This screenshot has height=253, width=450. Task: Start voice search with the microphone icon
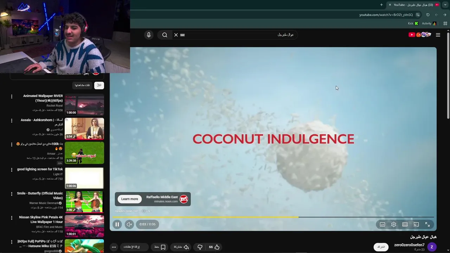tap(149, 35)
